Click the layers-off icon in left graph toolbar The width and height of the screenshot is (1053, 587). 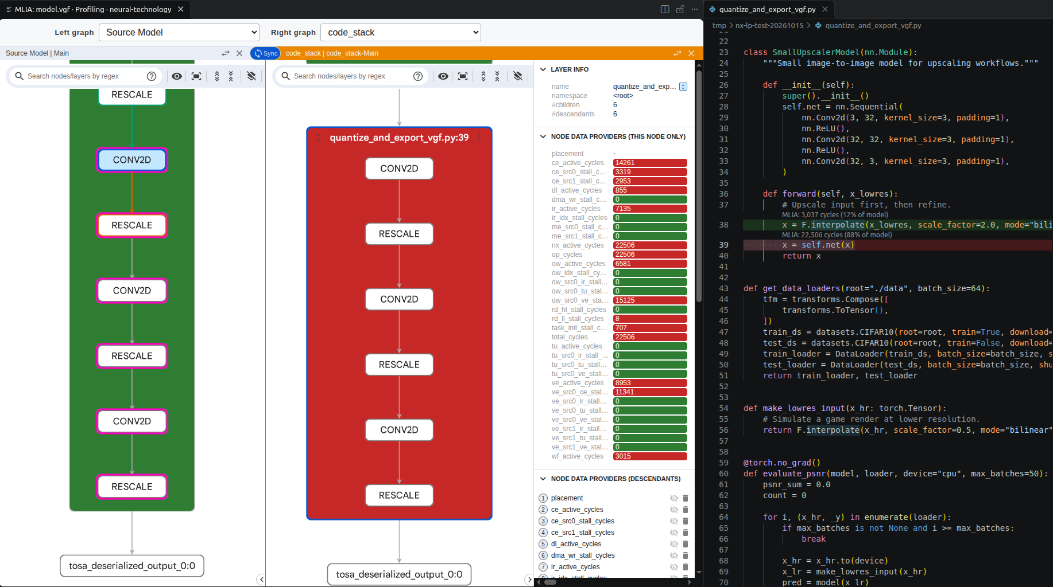tap(251, 76)
